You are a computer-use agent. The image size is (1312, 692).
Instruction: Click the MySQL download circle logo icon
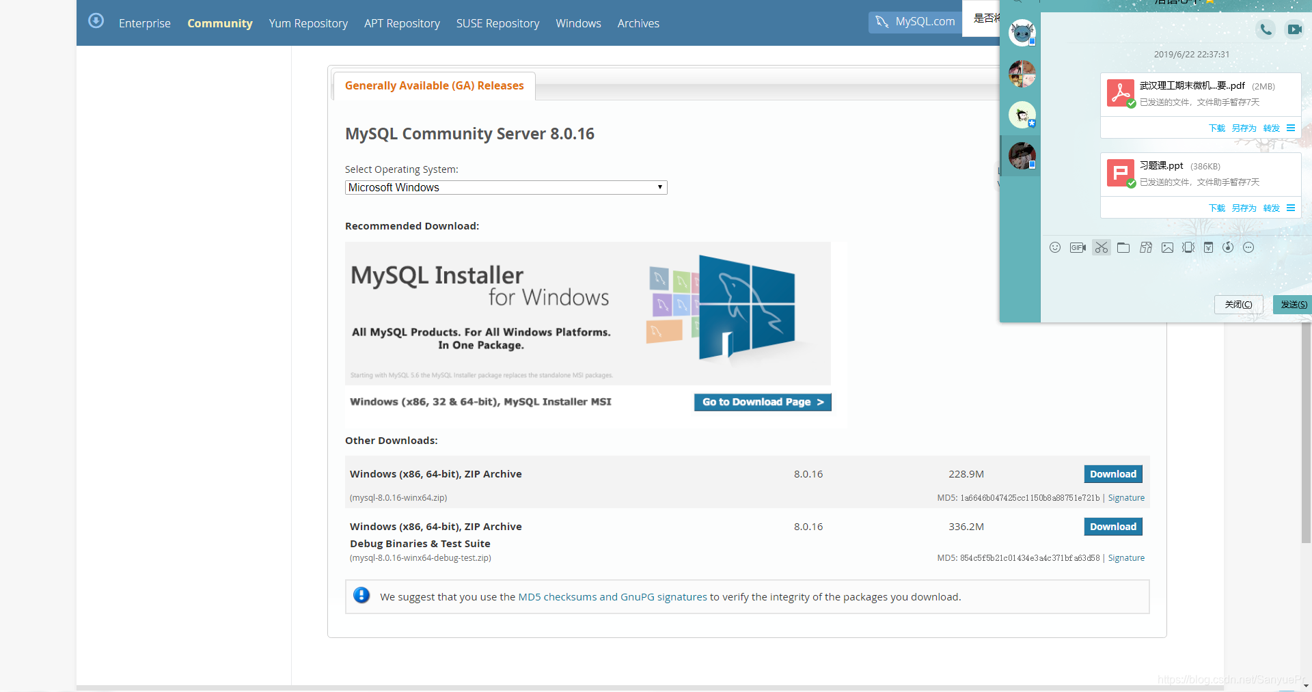tap(96, 20)
